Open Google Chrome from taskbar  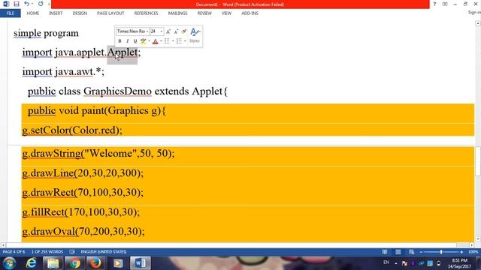click(74, 263)
